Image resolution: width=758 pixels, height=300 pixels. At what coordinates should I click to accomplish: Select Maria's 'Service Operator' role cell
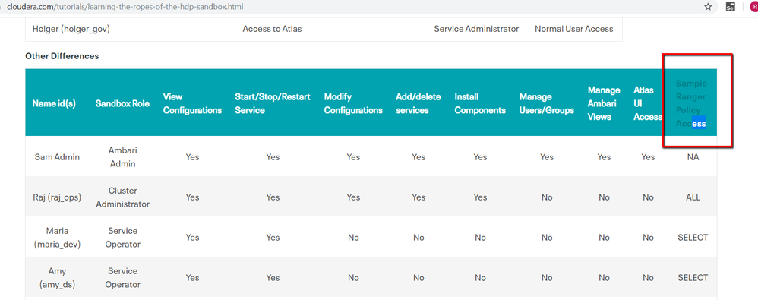pos(122,237)
